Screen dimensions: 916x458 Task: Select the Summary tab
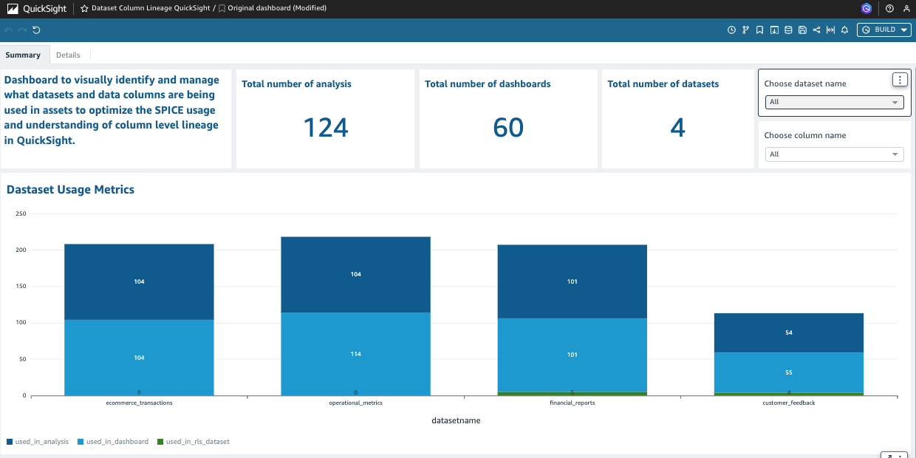(x=24, y=54)
